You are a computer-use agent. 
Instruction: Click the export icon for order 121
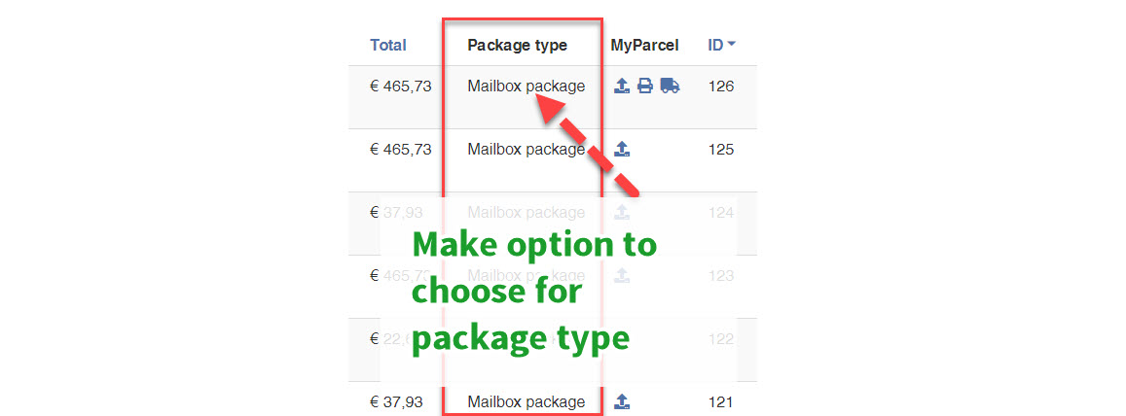click(623, 401)
